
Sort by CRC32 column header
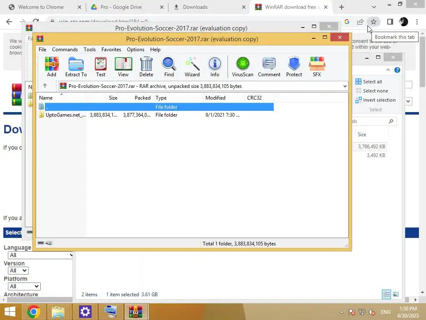coord(259,97)
